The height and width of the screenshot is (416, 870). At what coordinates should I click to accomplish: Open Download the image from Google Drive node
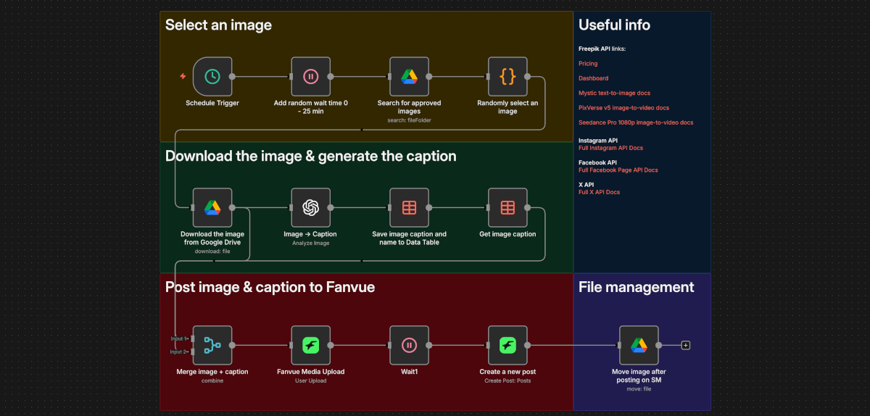click(212, 207)
